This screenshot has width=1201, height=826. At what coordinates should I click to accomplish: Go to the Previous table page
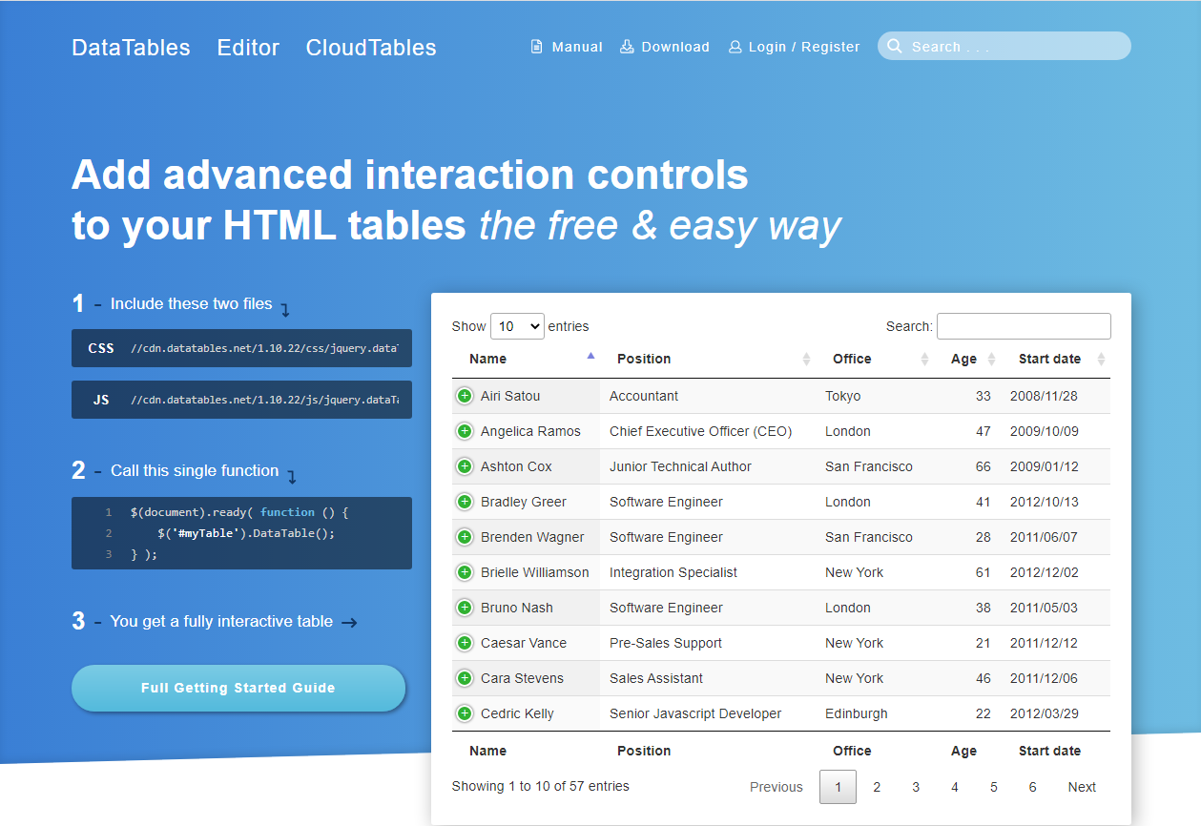pos(777,787)
